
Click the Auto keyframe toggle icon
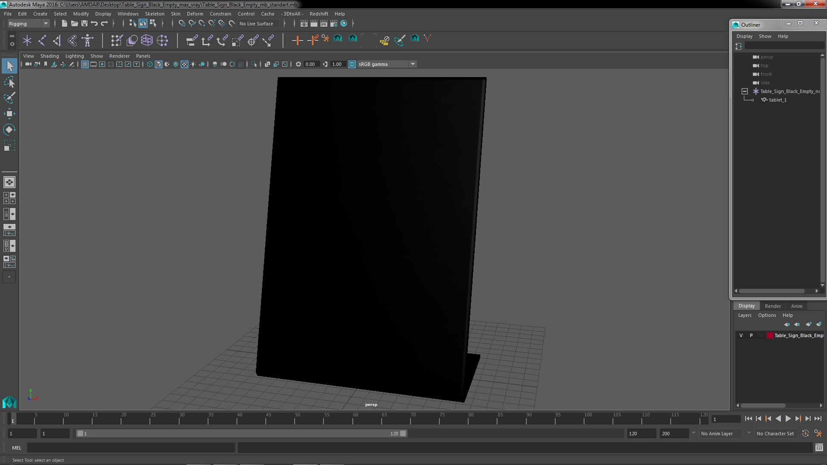pyautogui.click(x=805, y=434)
